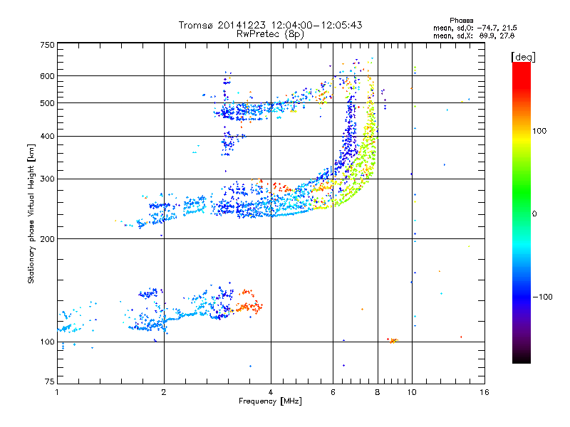The image size is (570, 427).
Task: Click the 'Phases' header label
Action: (461, 21)
